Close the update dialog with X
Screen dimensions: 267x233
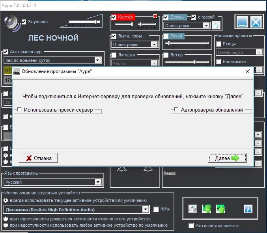[248, 71]
